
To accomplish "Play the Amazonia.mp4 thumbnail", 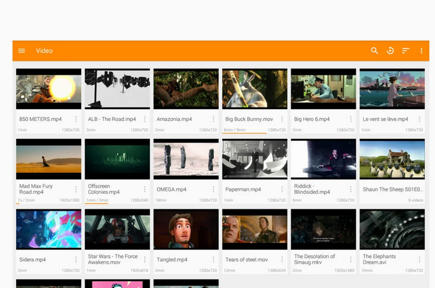I will pos(186,89).
